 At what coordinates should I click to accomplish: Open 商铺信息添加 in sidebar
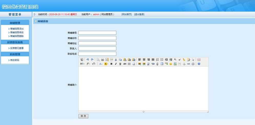[17, 29]
